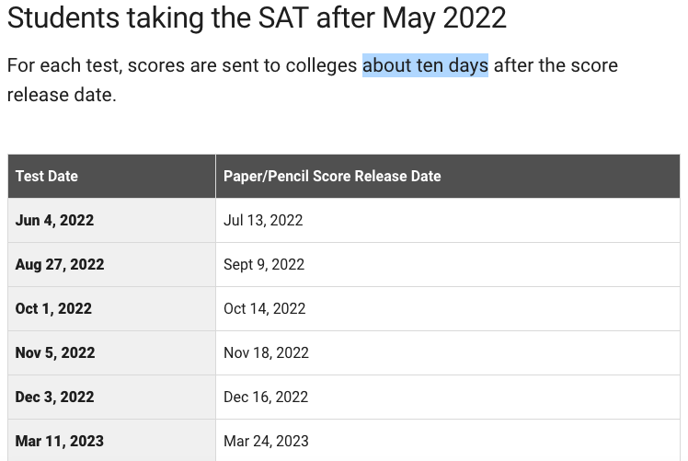Click 'For each test' at paragraph start
This screenshot has width=688, height=461.
[x=65, y=65]
